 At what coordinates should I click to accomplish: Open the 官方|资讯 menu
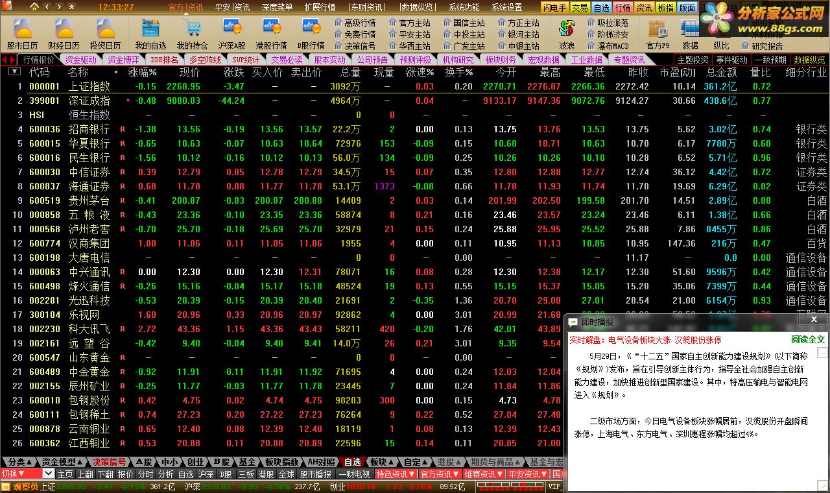(x=185, y=7)
